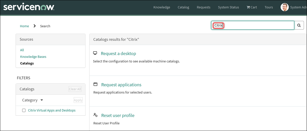
Task: Click the window icon beside Request applications
Action: pos(96,84)
